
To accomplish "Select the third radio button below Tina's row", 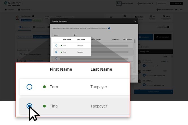I will [x=56, y=59].
